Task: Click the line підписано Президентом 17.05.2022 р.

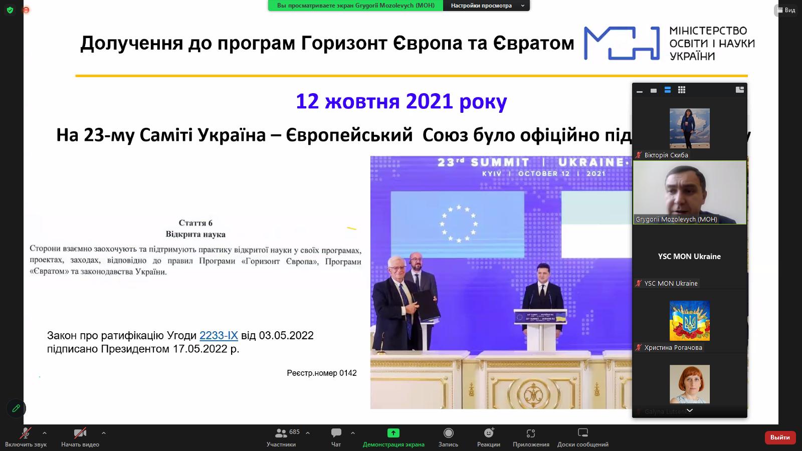Action: click(x=143, y=349)
